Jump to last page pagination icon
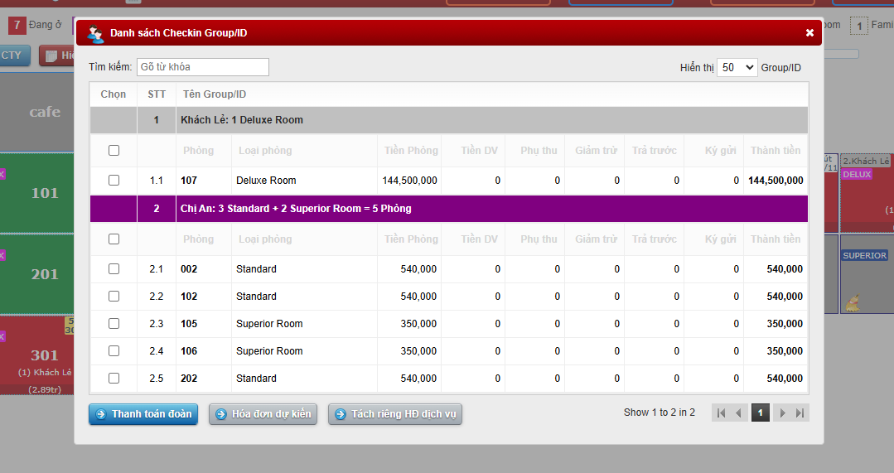This screenshot has width=894, height=473. tap(800, 413)
